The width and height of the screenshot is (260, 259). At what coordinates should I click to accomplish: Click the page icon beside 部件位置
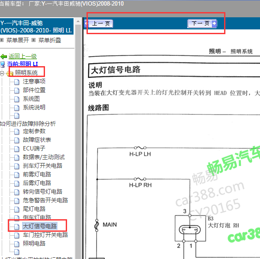click(x=16, y=90)
